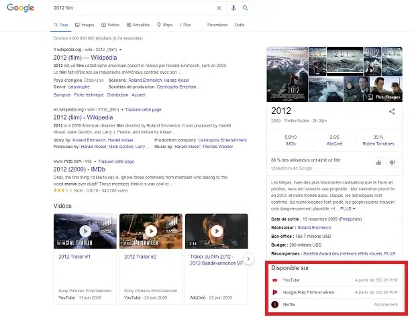Open the Philippines release date link
The image size is (414, 317).
[350, 219]
